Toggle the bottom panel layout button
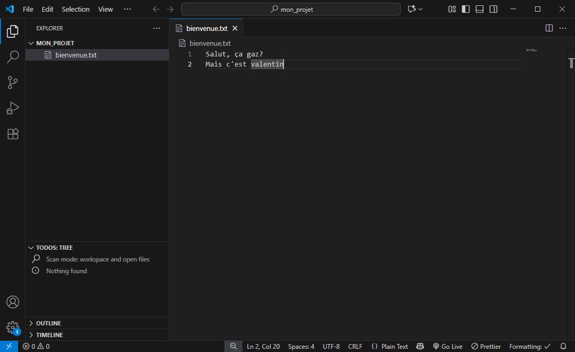 480,9
